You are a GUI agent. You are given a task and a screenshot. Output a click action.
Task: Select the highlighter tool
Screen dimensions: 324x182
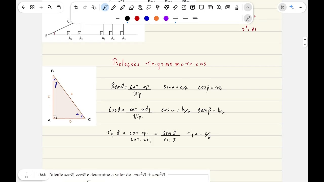(123, 7)
